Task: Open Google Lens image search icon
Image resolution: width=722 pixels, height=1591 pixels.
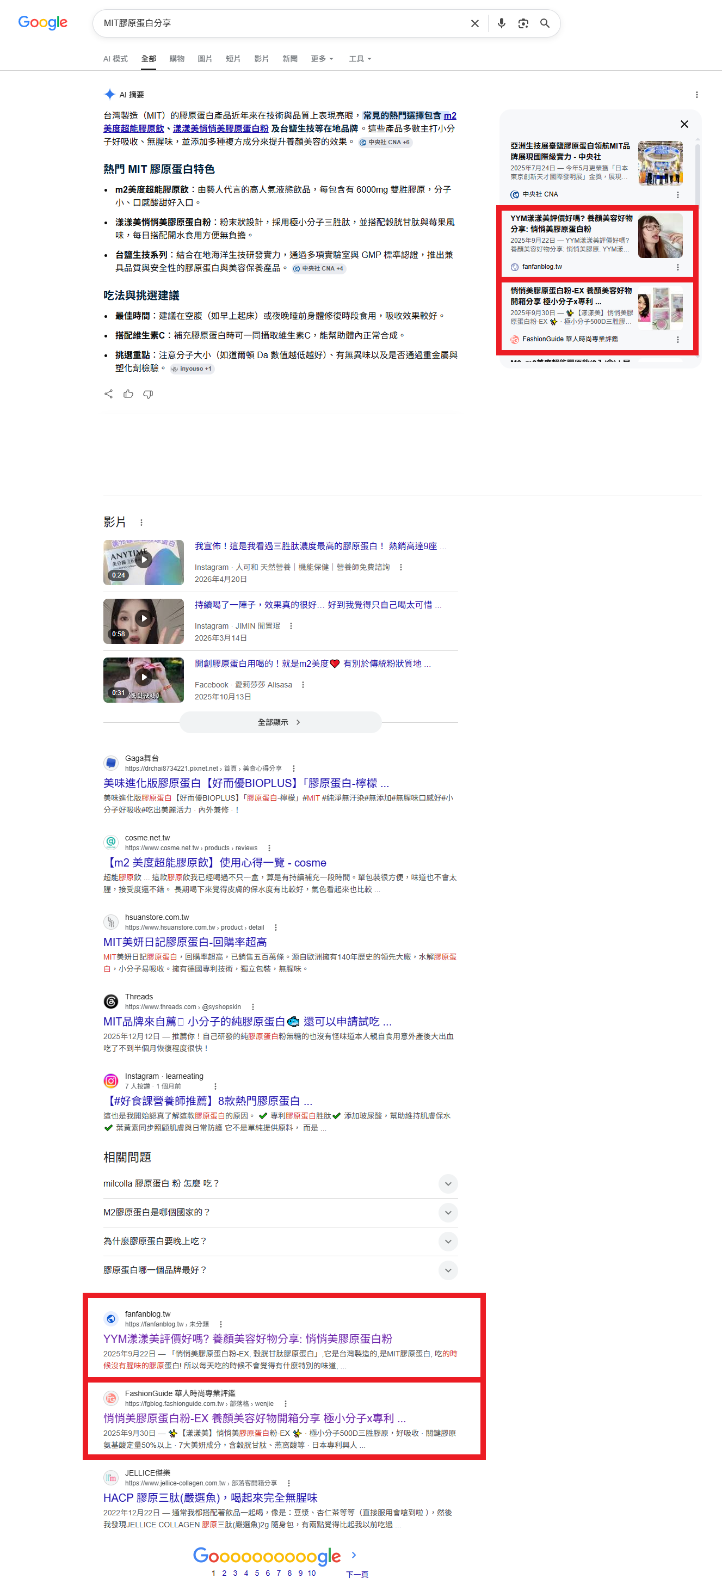Action: point(523,23)
